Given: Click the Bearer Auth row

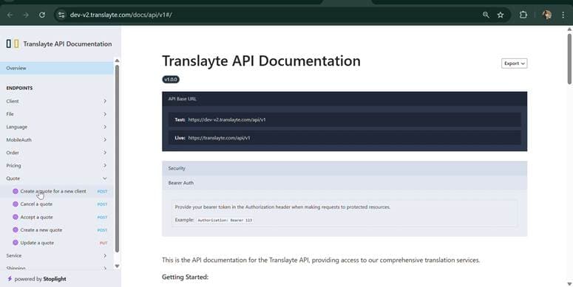Looking at the screenshot, I should pos(345,183).
